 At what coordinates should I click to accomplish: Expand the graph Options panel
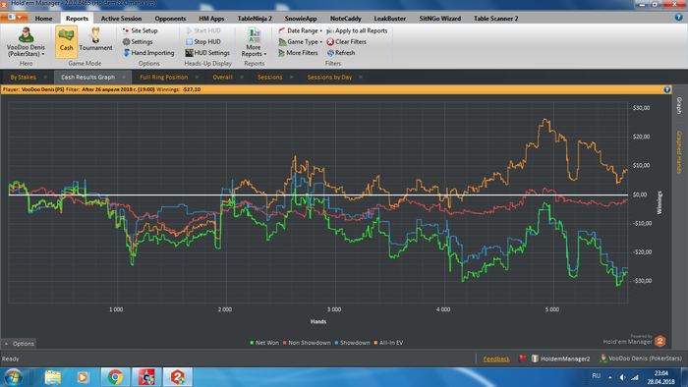click(x=19, y=344)
